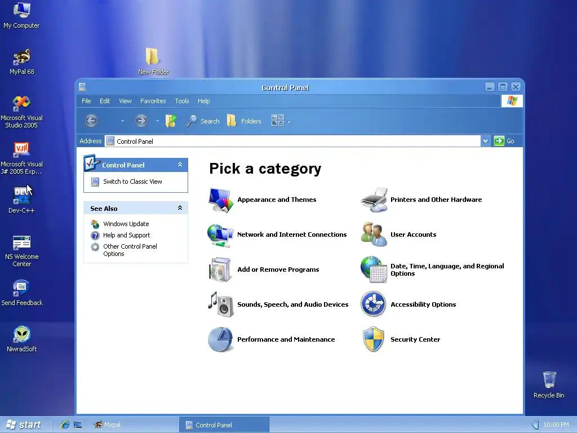
Task: Open the Help menu
Action: click(203, 101)
